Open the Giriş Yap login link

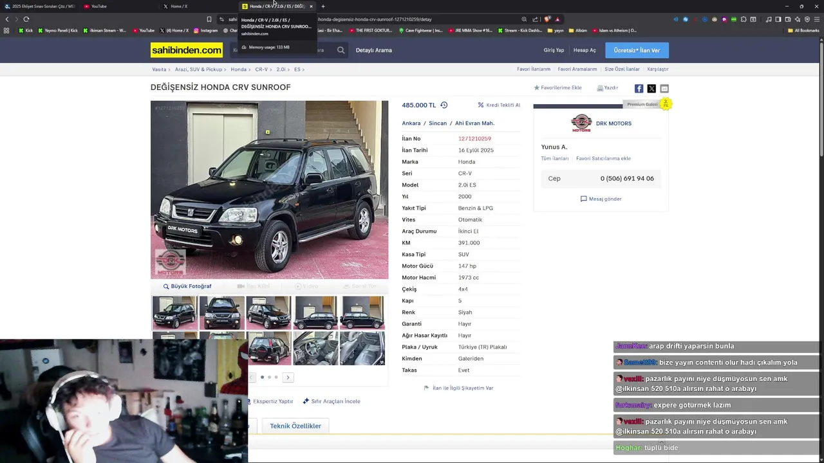pos(554,50)
